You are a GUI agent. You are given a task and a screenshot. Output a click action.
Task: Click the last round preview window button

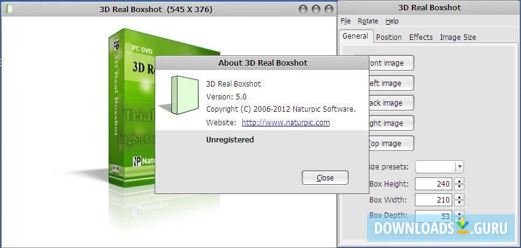[328, 9]
